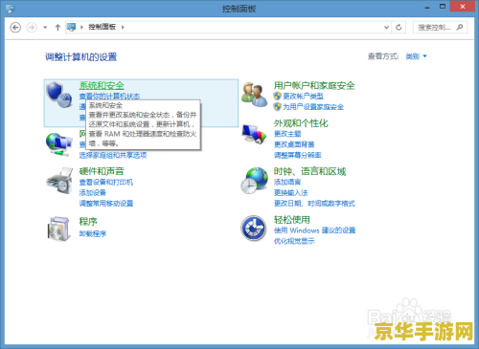Open the User Accounts people icon

click(x=254, y=95)
